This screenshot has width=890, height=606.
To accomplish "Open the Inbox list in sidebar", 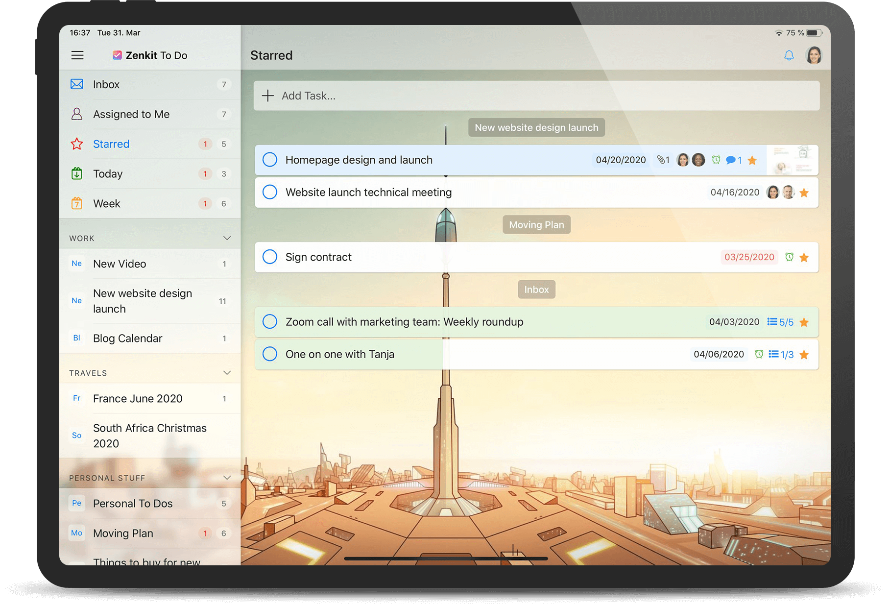I will tap(106, 85).
